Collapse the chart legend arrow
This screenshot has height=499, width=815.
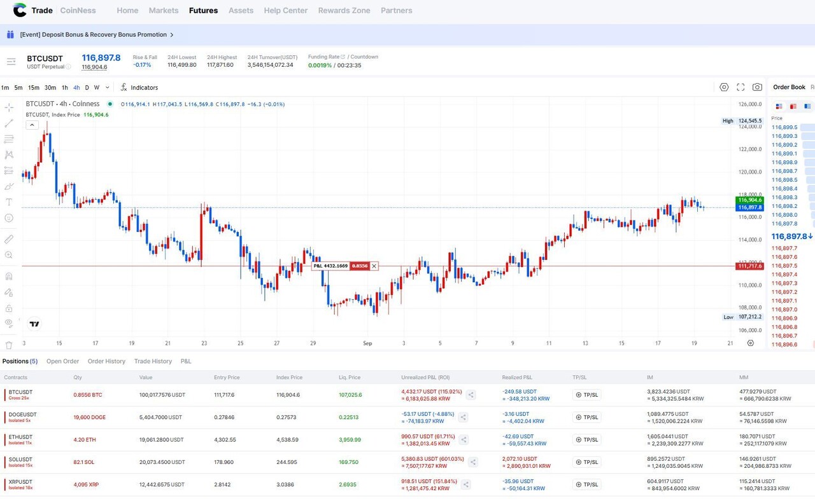coord(32,125)
